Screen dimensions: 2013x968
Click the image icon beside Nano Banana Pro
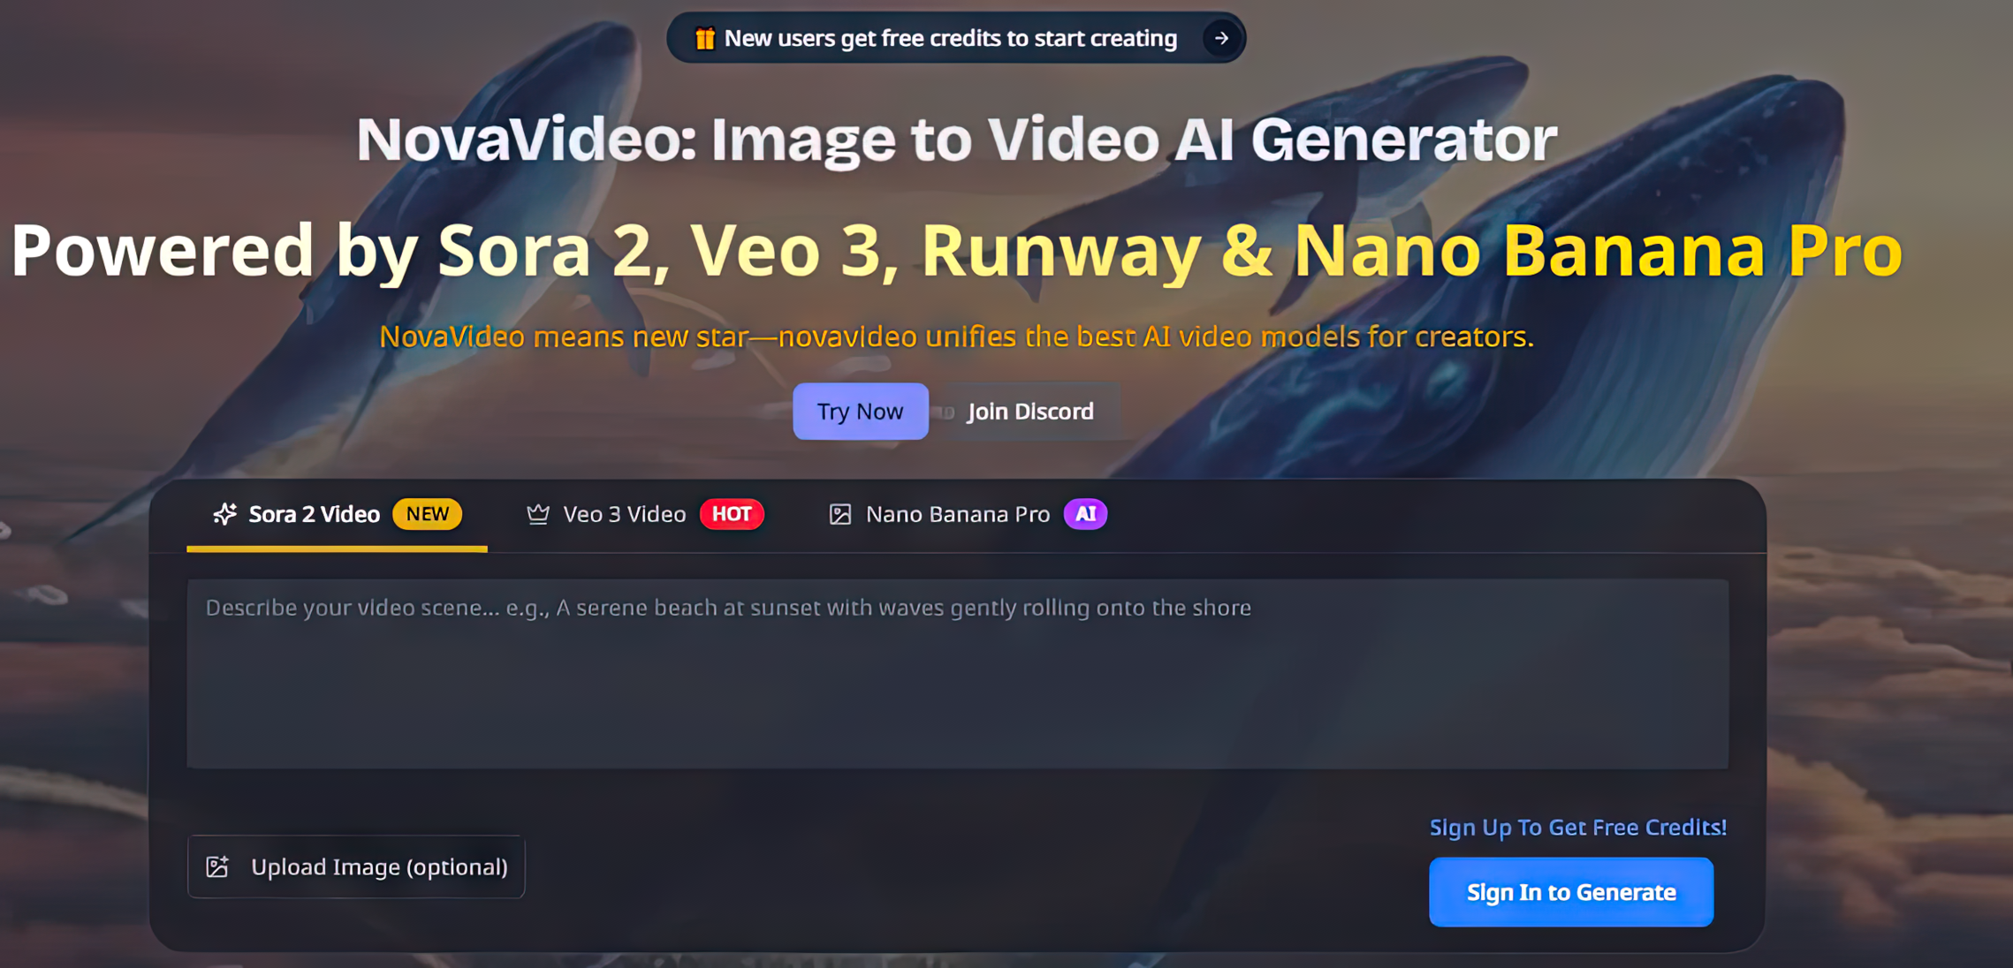coord(839,514)
